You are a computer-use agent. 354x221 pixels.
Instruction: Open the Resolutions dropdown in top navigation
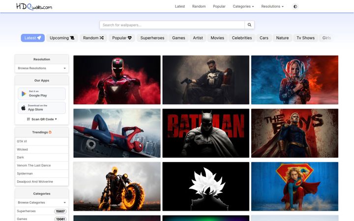272,6
